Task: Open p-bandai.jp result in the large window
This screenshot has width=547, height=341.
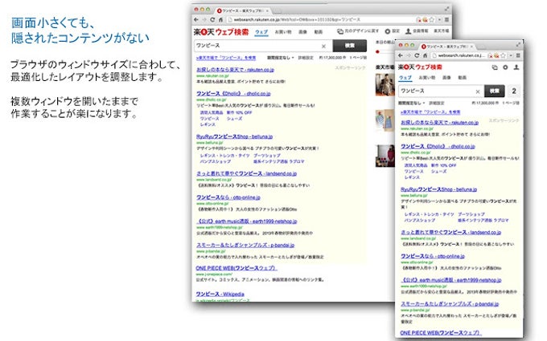Action: coord(245,246)
